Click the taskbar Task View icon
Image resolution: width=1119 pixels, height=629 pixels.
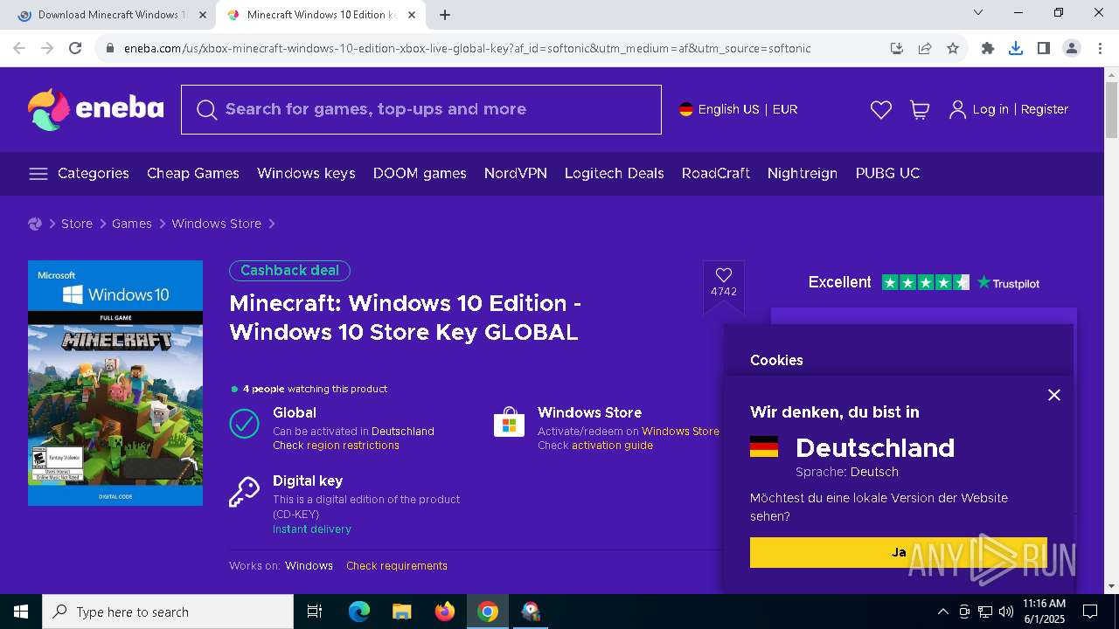[315, 612]
